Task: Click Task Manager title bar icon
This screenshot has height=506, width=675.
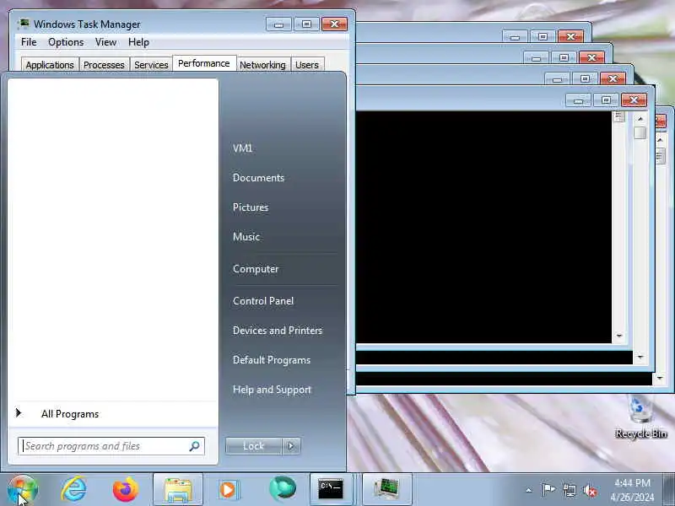Action: [x=24, y=24]
